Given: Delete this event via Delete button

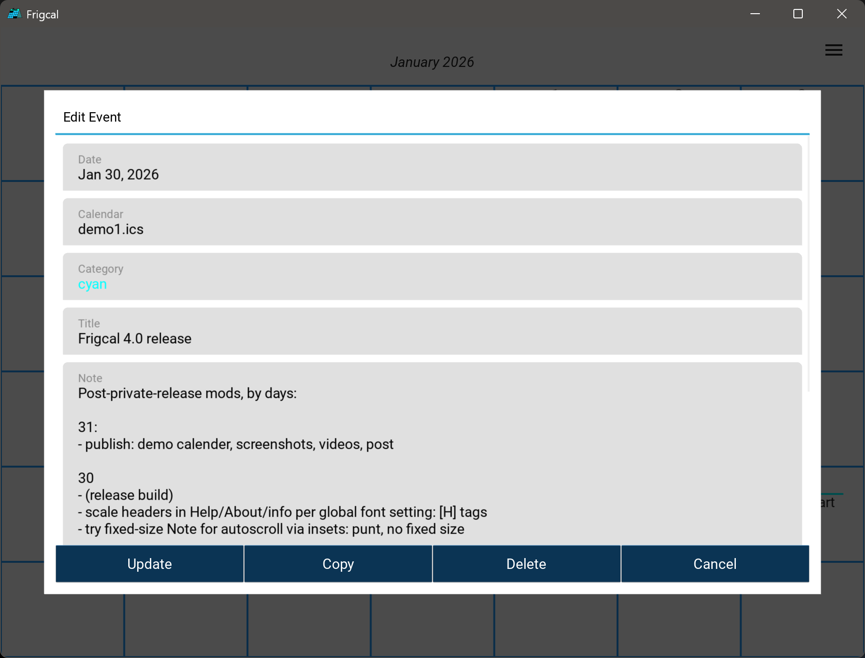Looking at the screenshot, I should (526, 564).
